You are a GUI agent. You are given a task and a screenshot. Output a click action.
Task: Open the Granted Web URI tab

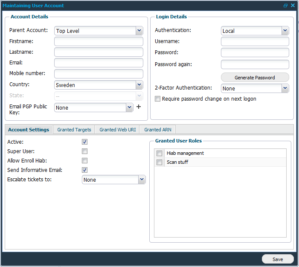pos(118,130)
